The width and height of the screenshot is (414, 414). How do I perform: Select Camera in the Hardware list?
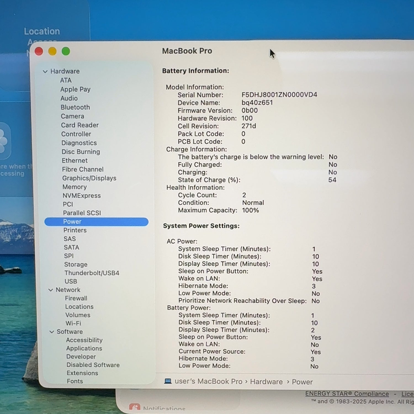coord(72,116)
